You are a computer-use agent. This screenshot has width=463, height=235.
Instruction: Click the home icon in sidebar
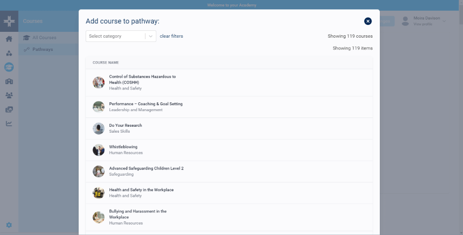[x=9, y=39]
